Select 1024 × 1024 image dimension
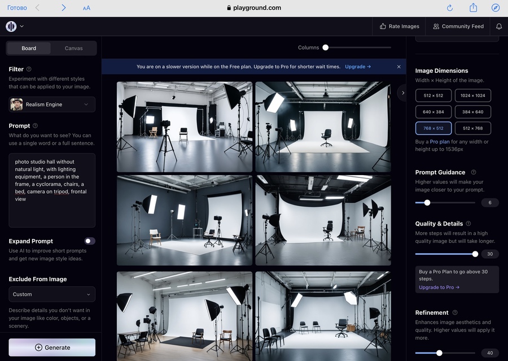The image size is (508, 361). [x=472, y=95]
